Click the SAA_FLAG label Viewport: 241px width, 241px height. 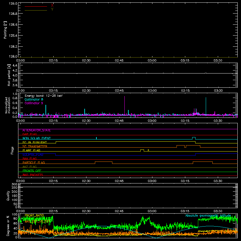(30, 158)
